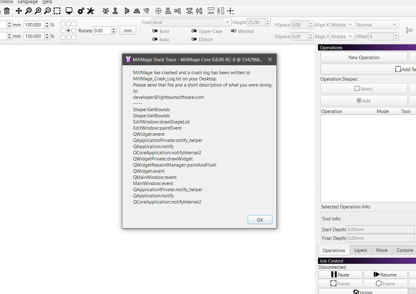
Task: Enable the Upper Case toggle
Action: (194, 31)
